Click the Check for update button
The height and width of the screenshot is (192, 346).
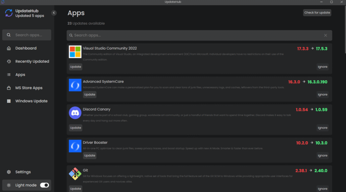coord(317,12)
